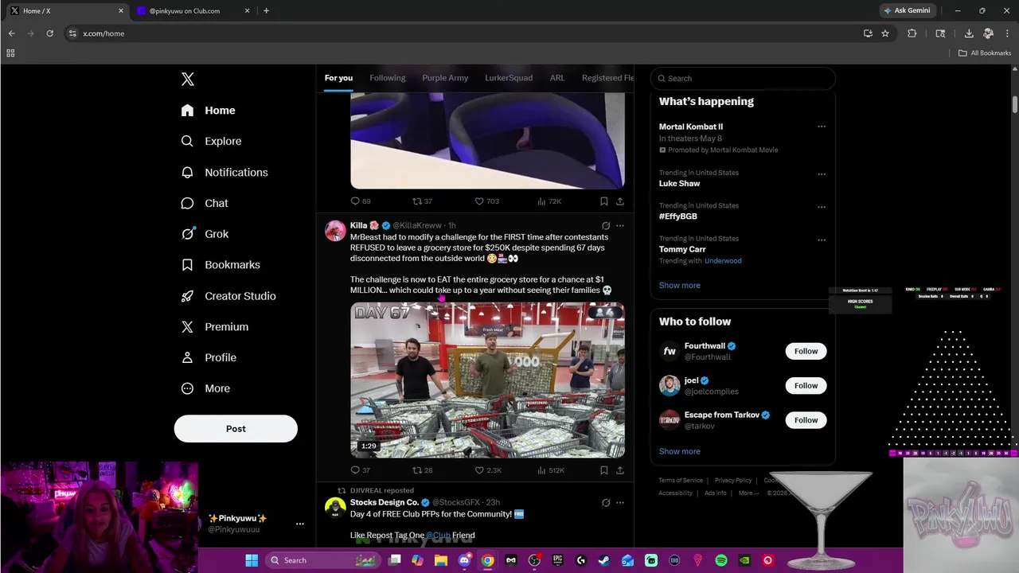Click the Grok icon on Killa's post
The image size is (1019, 573).
coord(606,225)
